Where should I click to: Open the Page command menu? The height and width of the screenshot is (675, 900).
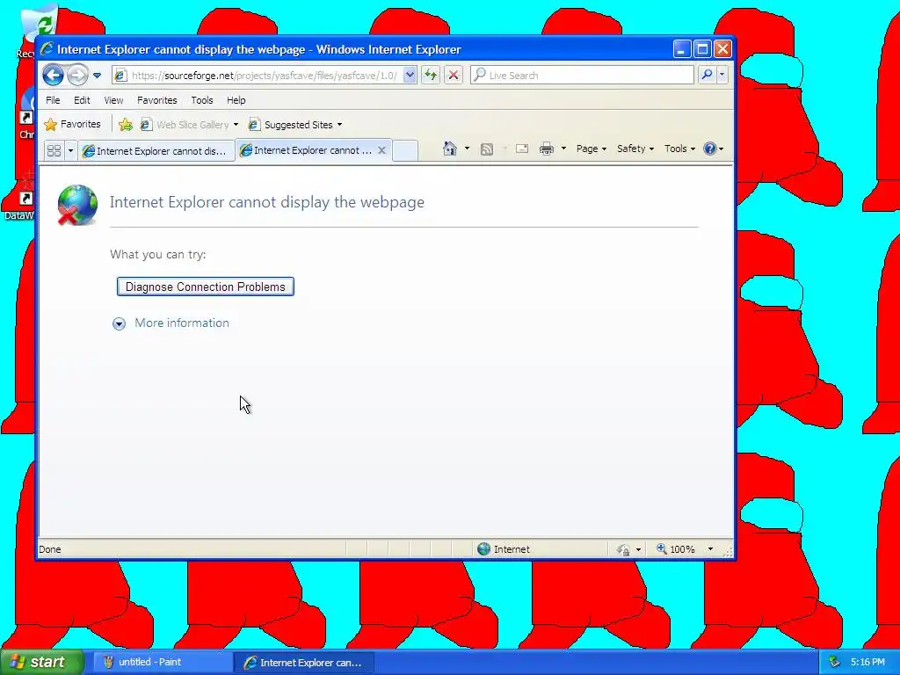(592, 149)
